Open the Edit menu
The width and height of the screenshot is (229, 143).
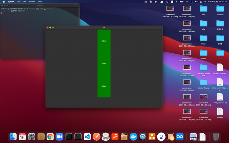(x=24, y=2)
